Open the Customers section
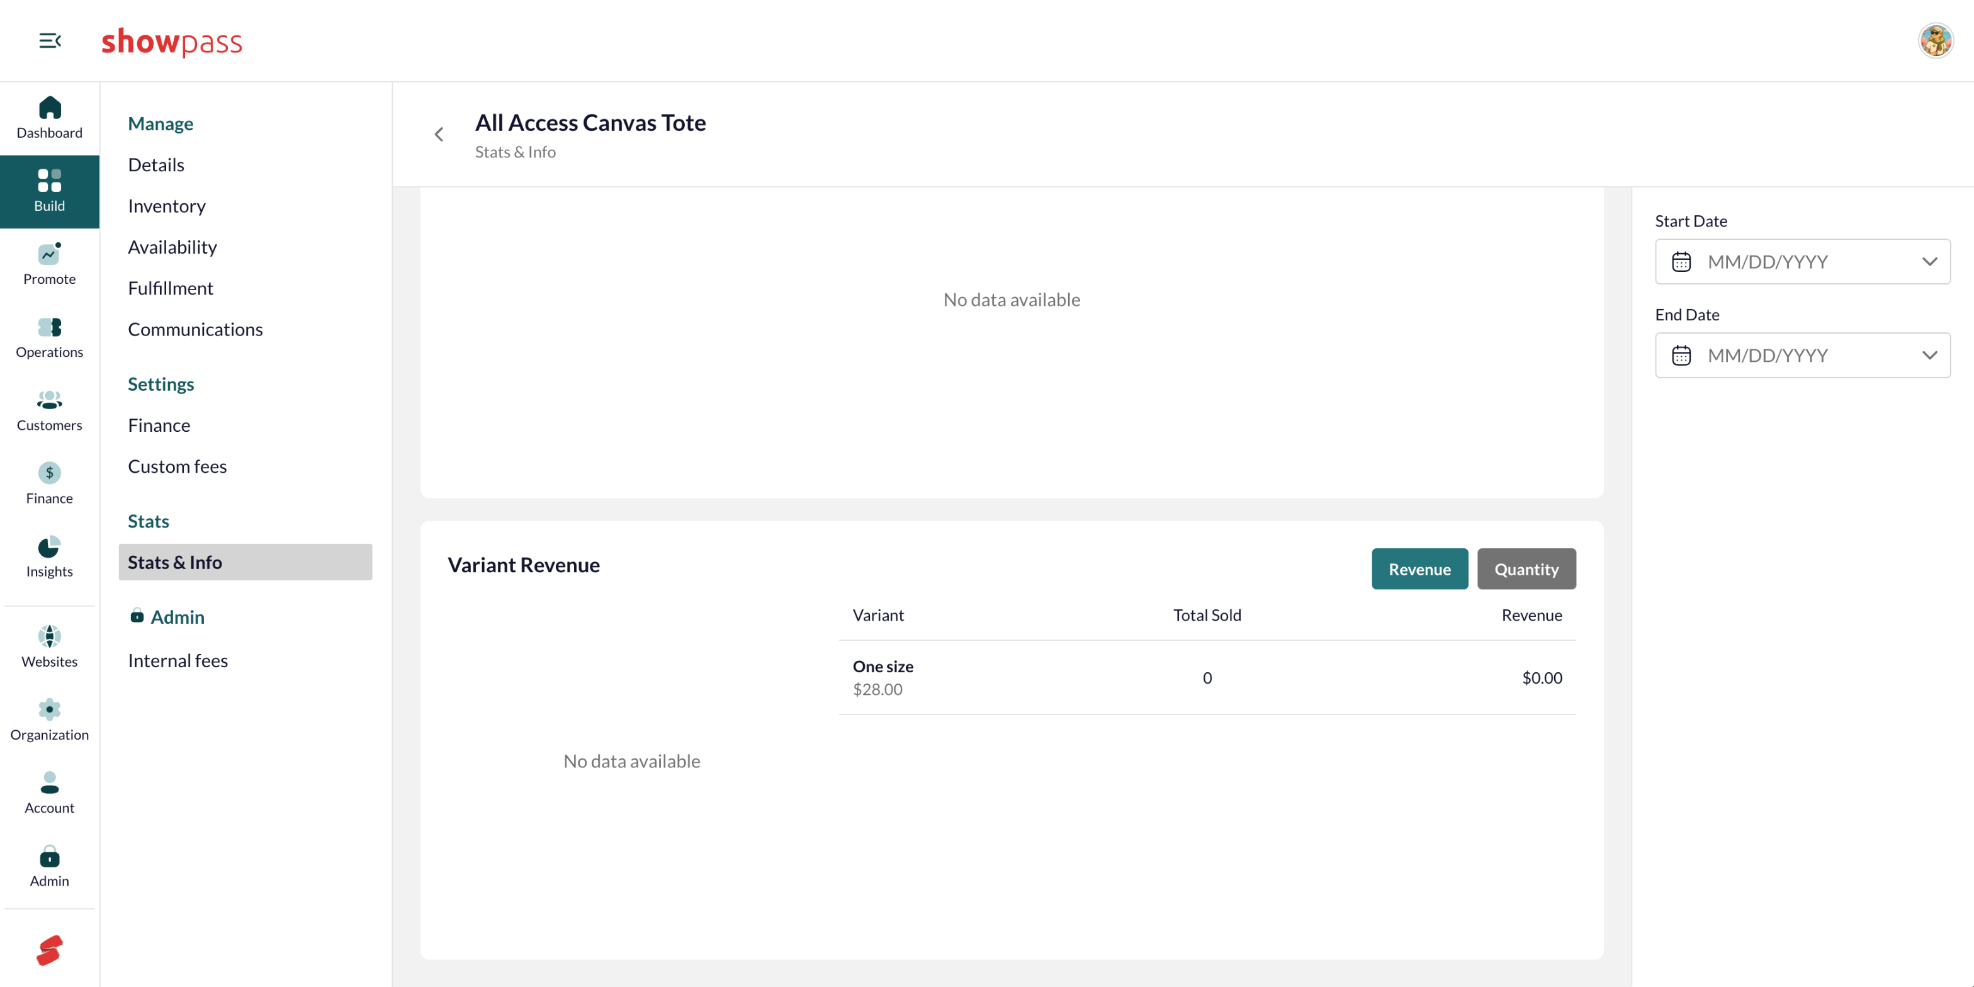The image size is (1974, 987). coord(49,411)
